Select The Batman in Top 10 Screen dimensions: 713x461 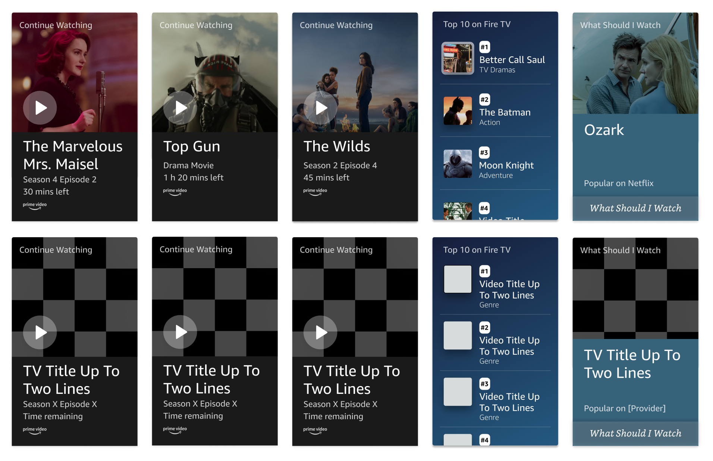click(505, 112)
